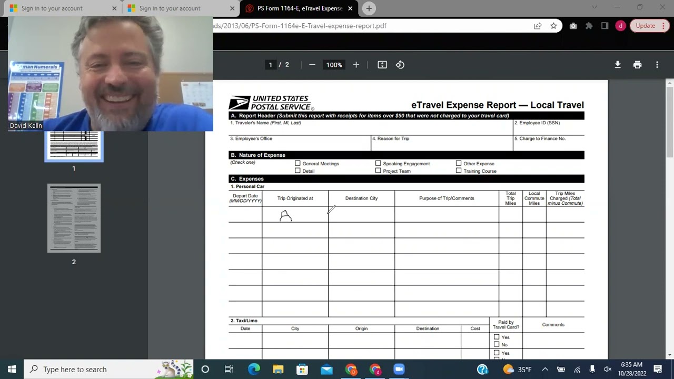Click the muted volume icon

pos(608,370)
